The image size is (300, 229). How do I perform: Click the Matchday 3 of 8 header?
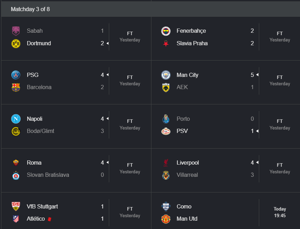pyautogui.click(x=30, y=9)
